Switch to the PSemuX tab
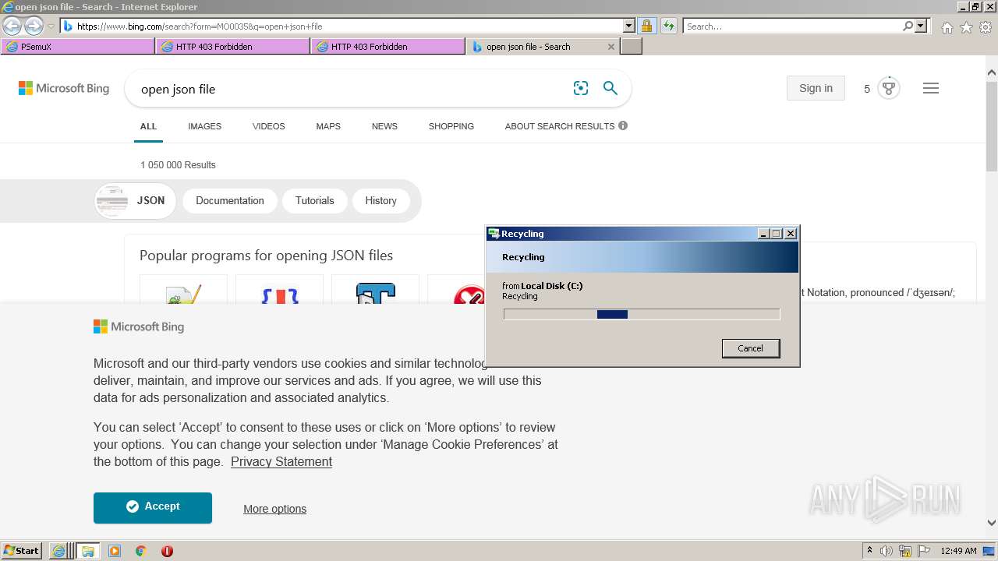 point(78,47)
